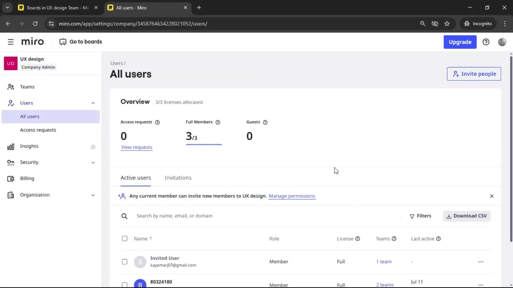Sort by the Name column header
The height and width of the screenshot is (288, 513).
(x=143, y=239)
